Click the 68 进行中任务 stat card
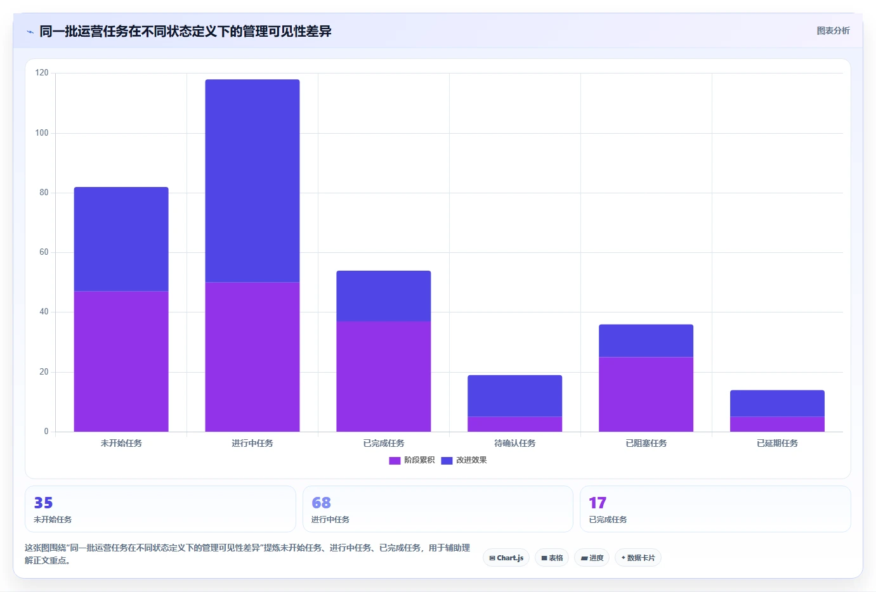The width and height of the screenshot is (876, 592). pyautogui.click(x=438, y=509)
